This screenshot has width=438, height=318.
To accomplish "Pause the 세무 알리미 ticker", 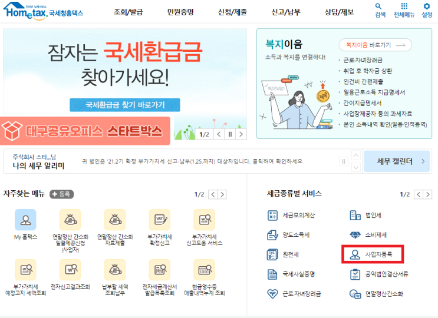I will coord(344,161).
